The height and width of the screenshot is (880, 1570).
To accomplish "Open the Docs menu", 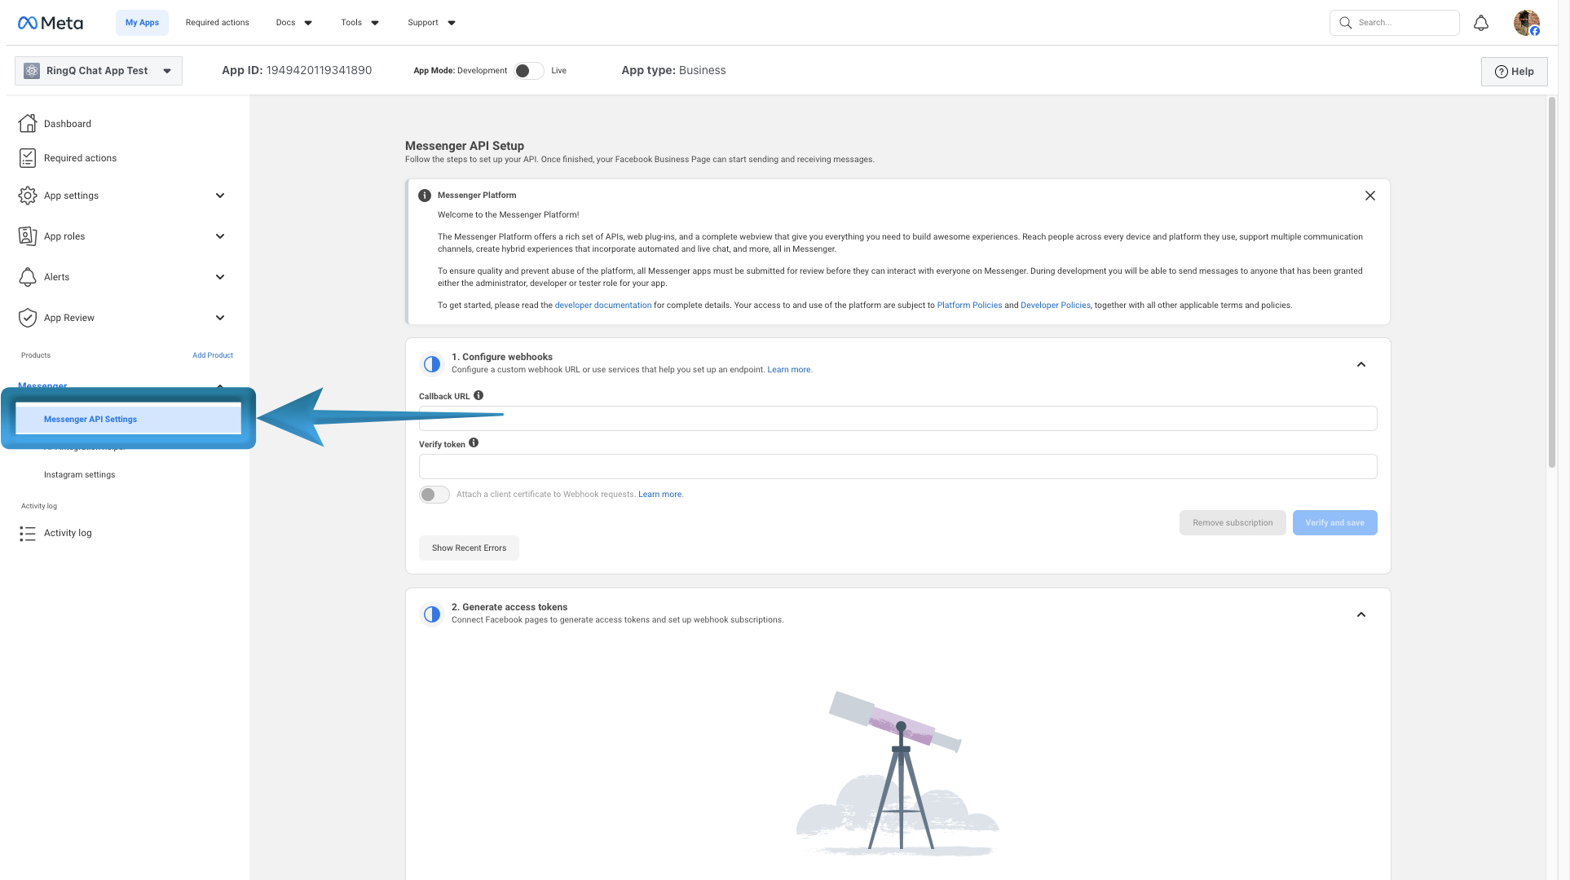I will (x=293, y=22).
